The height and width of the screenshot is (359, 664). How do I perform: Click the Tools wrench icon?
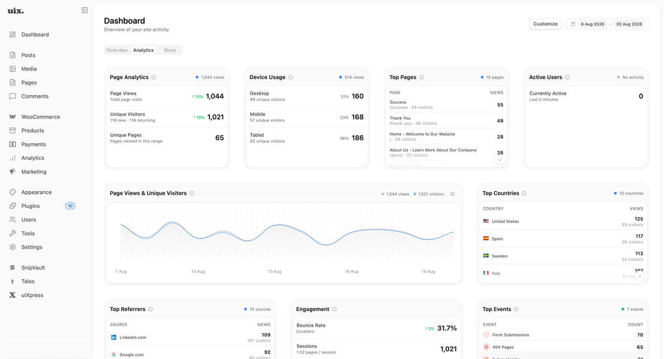tap(13, 233)
